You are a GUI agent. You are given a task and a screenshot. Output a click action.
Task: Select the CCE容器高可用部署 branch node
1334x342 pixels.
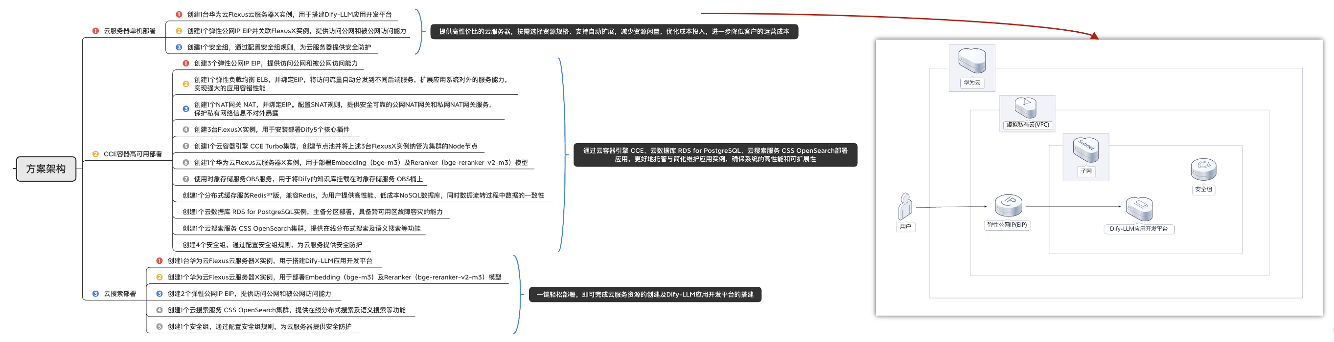(x=133, y=154)
